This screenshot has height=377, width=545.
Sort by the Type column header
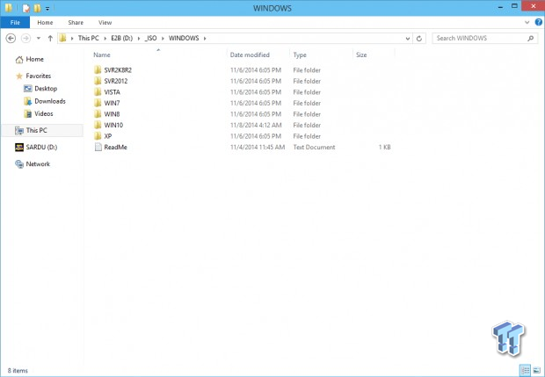300,54
